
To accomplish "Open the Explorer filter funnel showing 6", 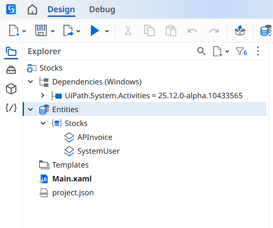I will [x=241, y=52].
